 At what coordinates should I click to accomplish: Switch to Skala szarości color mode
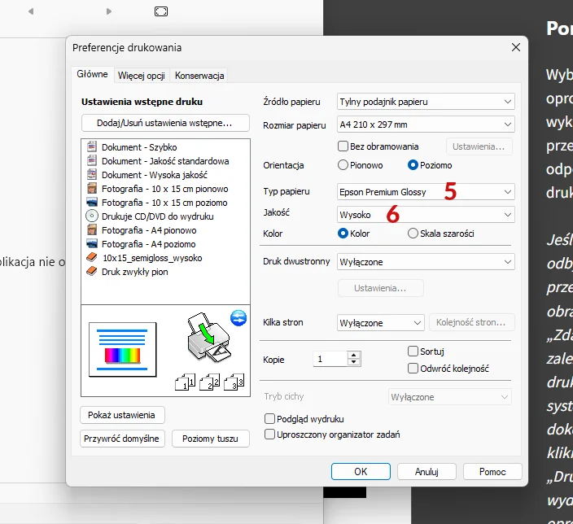coord(413,234)
